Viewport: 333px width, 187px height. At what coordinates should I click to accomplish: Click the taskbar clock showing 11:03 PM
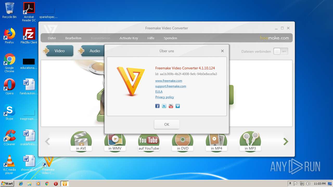(x=320, y=184)
